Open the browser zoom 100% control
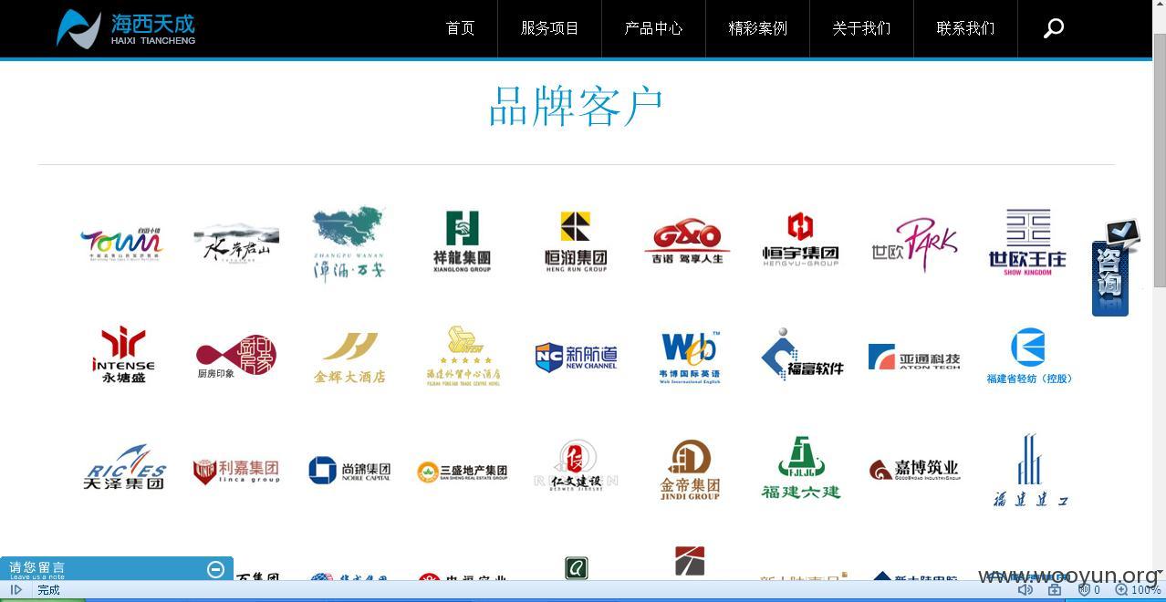This screenshot has width=1166, height=602. click(1138, 590)
